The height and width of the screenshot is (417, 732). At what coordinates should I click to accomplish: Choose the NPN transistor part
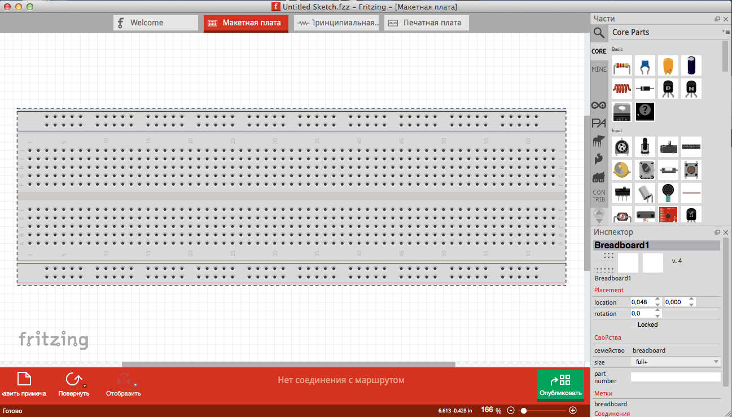click(691, 89)
